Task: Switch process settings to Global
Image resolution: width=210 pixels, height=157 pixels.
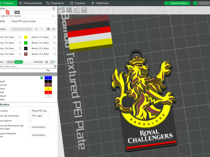Action: tap(10, 62)
